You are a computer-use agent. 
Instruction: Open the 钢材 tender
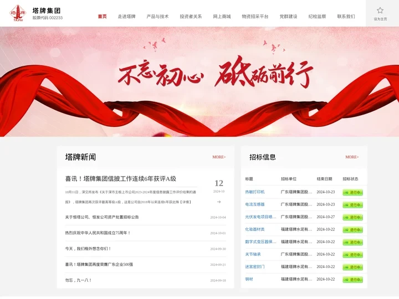249,279
